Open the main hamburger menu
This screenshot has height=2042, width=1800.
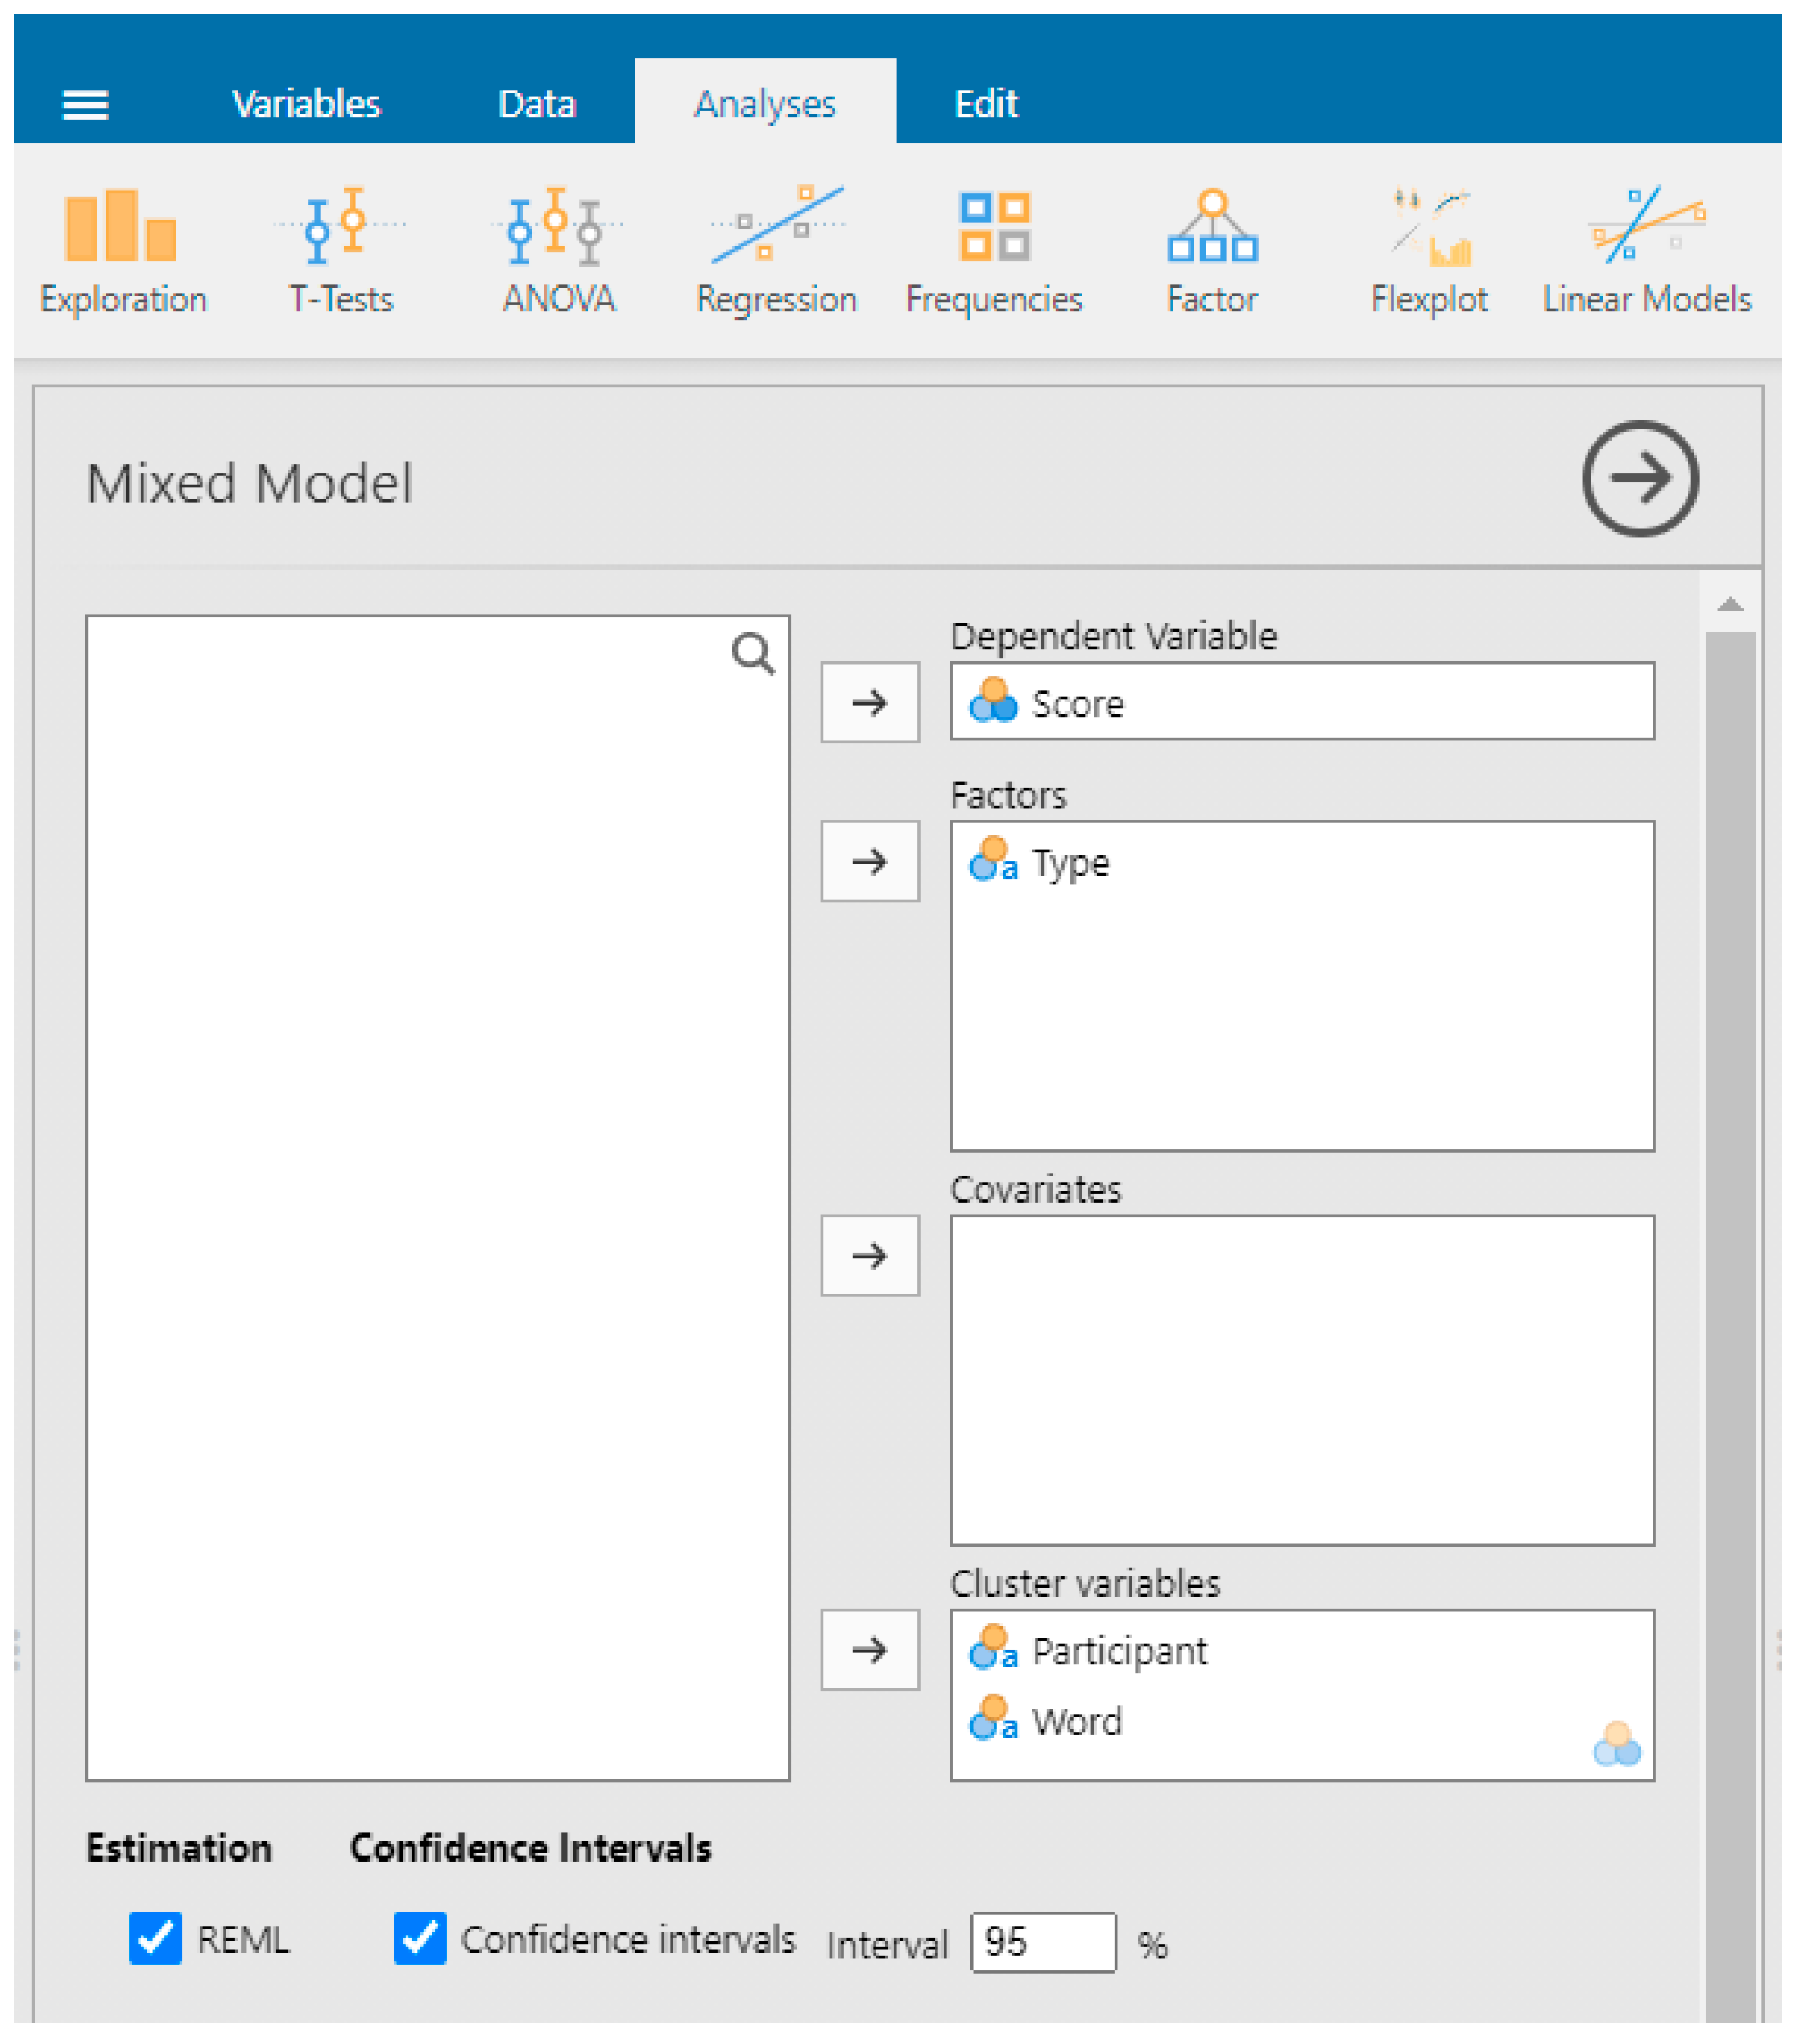pyautogui.click(x=86, y=104)
